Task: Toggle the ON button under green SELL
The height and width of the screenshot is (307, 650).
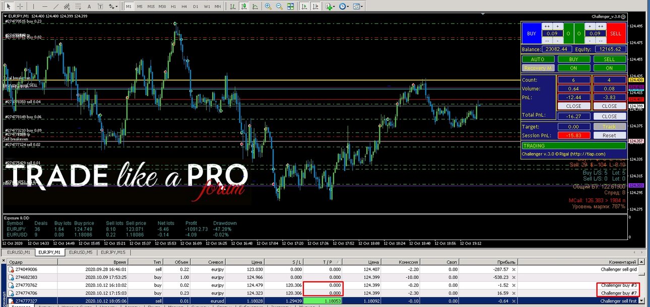Action: (609, 68)
